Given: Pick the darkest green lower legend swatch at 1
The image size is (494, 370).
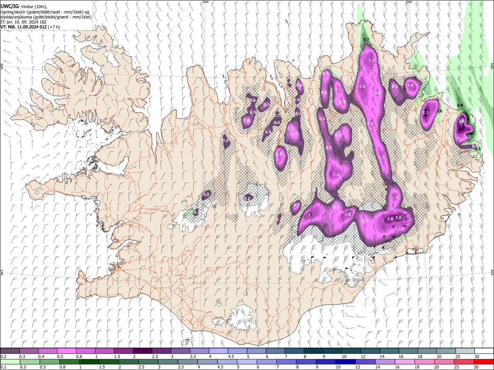Looking at the screenshot, I should click(89, 362).
